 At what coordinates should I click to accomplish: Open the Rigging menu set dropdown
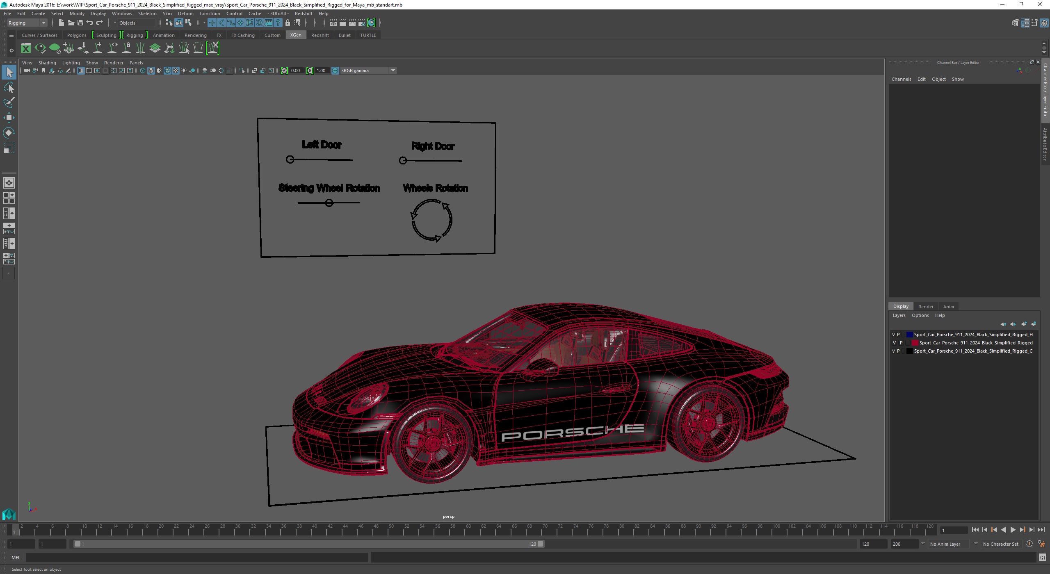[x=27, y=23]
